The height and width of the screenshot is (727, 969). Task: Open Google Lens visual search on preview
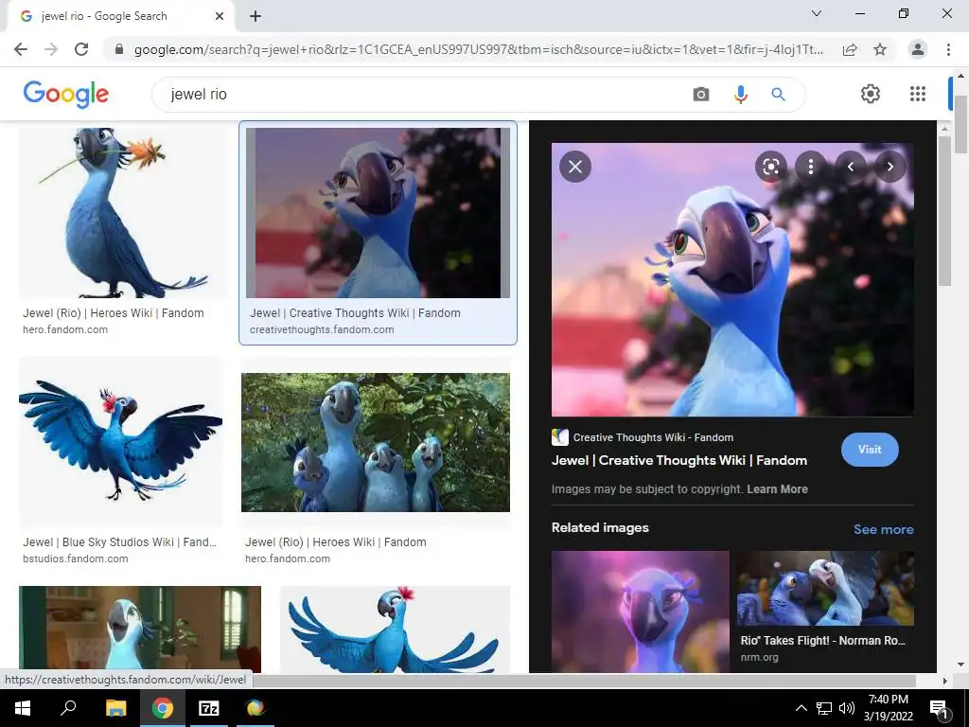[770, 167]
